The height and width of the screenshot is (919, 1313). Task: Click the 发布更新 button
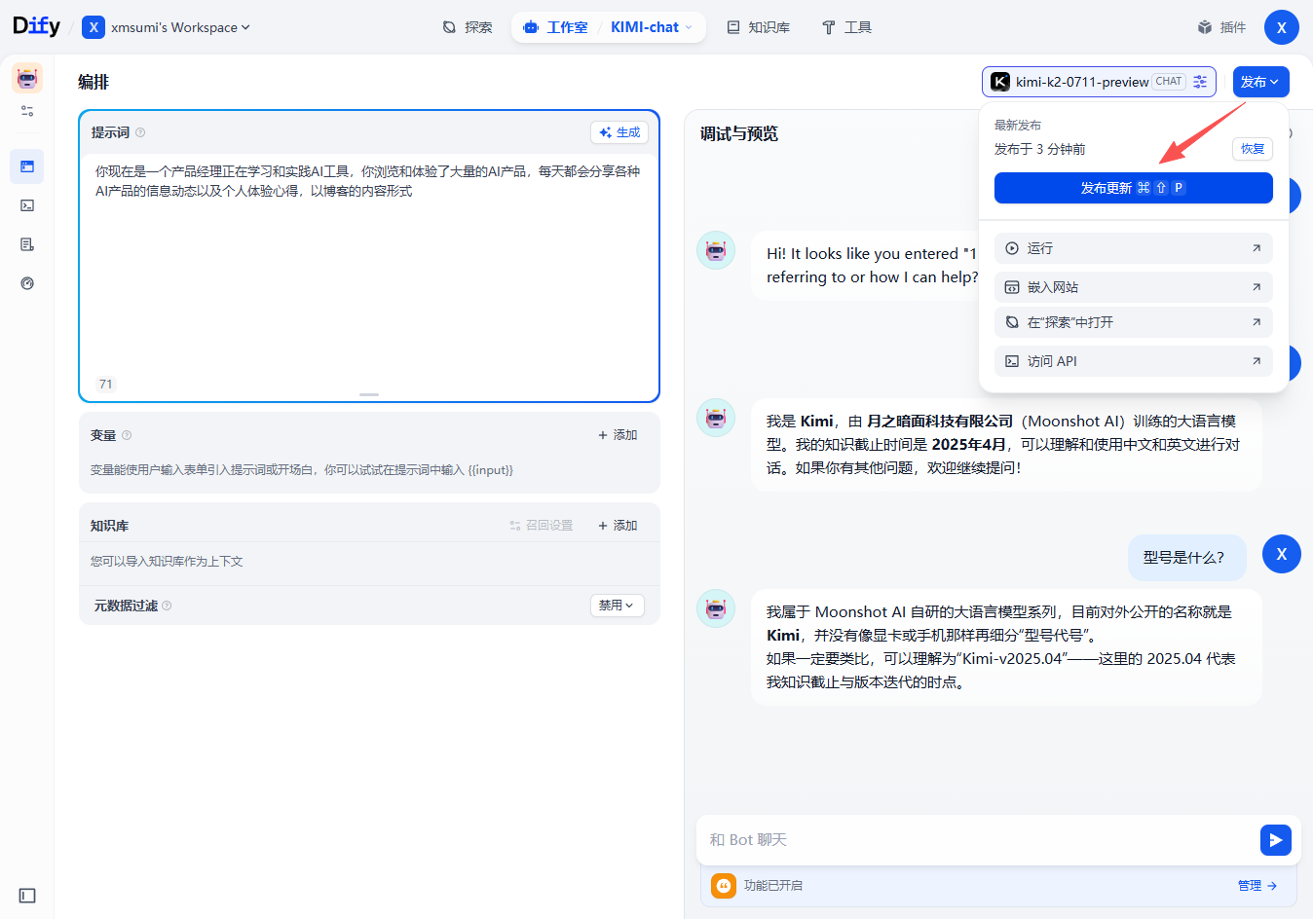pyautogui.click(x=1134, y=188)
